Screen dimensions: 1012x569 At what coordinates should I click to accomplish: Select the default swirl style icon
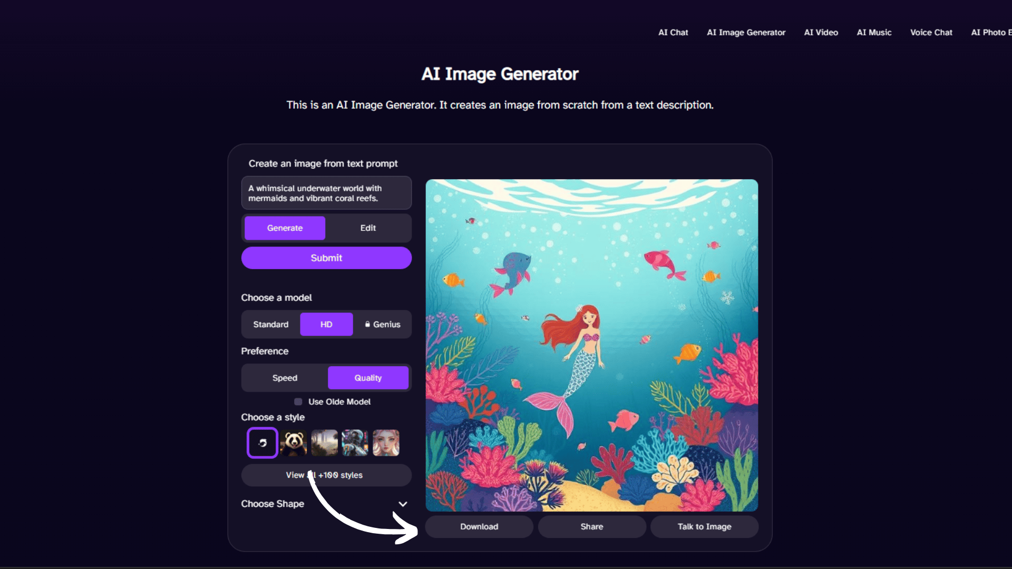coord(262,443)
